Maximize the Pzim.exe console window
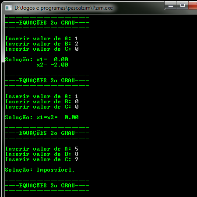 [183, 6]
